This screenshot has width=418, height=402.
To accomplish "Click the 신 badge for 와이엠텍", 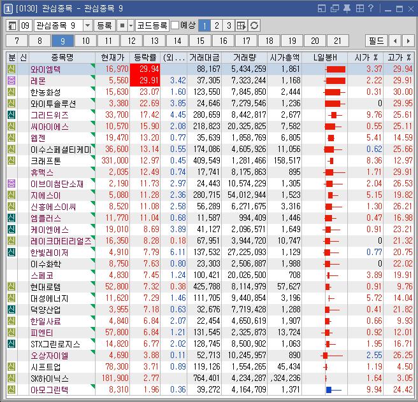I will (11, 69).
